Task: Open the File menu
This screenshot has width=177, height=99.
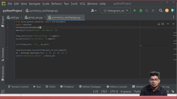Action: tap(10, 4)
